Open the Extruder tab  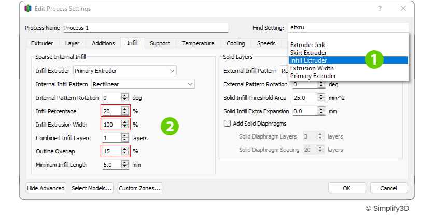[42, 43]
